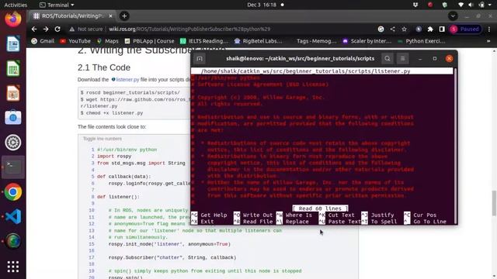This screenshot has height=279, width=497.
Task: Click the red recording indicator in the top bar
Action: (x=430, y=5)
